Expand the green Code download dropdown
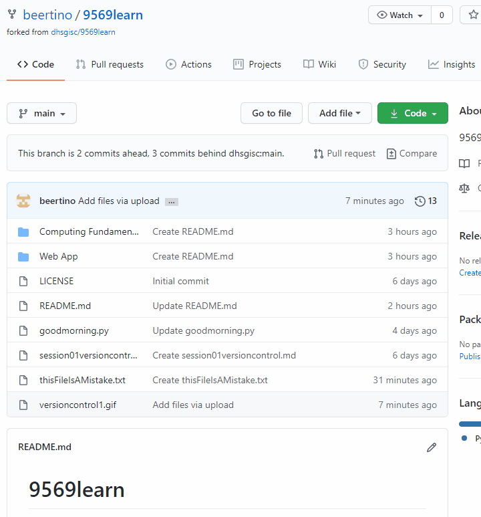The image size is (481, 517). point(412,113)
